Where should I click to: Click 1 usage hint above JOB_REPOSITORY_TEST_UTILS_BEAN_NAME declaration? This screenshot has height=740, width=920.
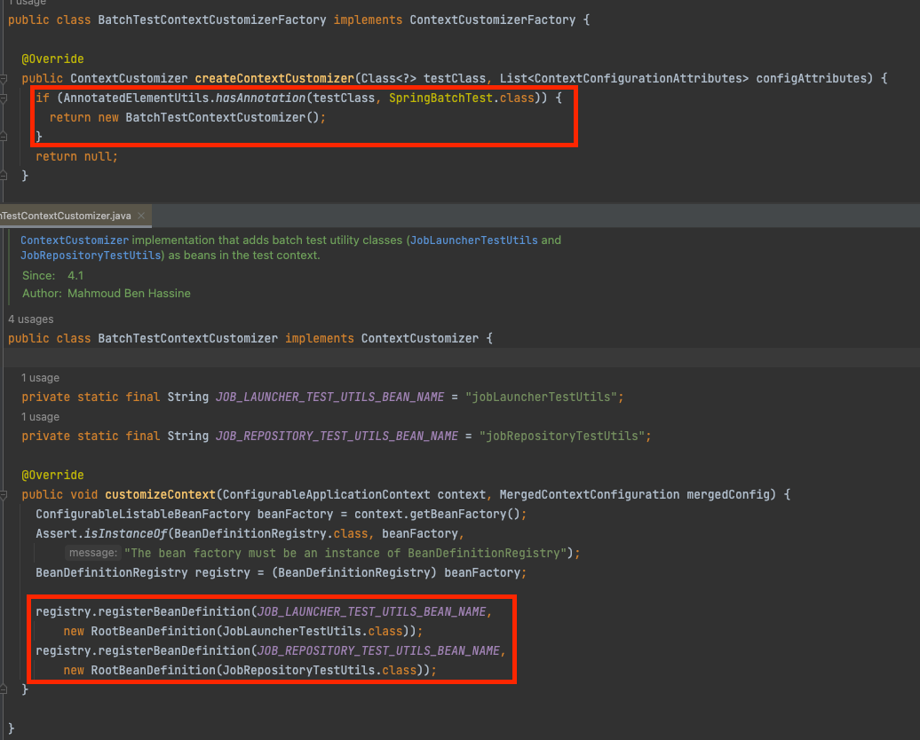[40, 417]
